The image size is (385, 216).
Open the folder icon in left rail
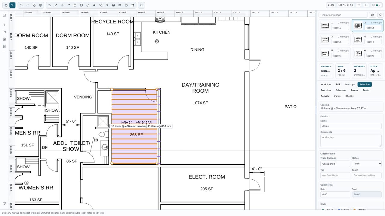(4, 32)
